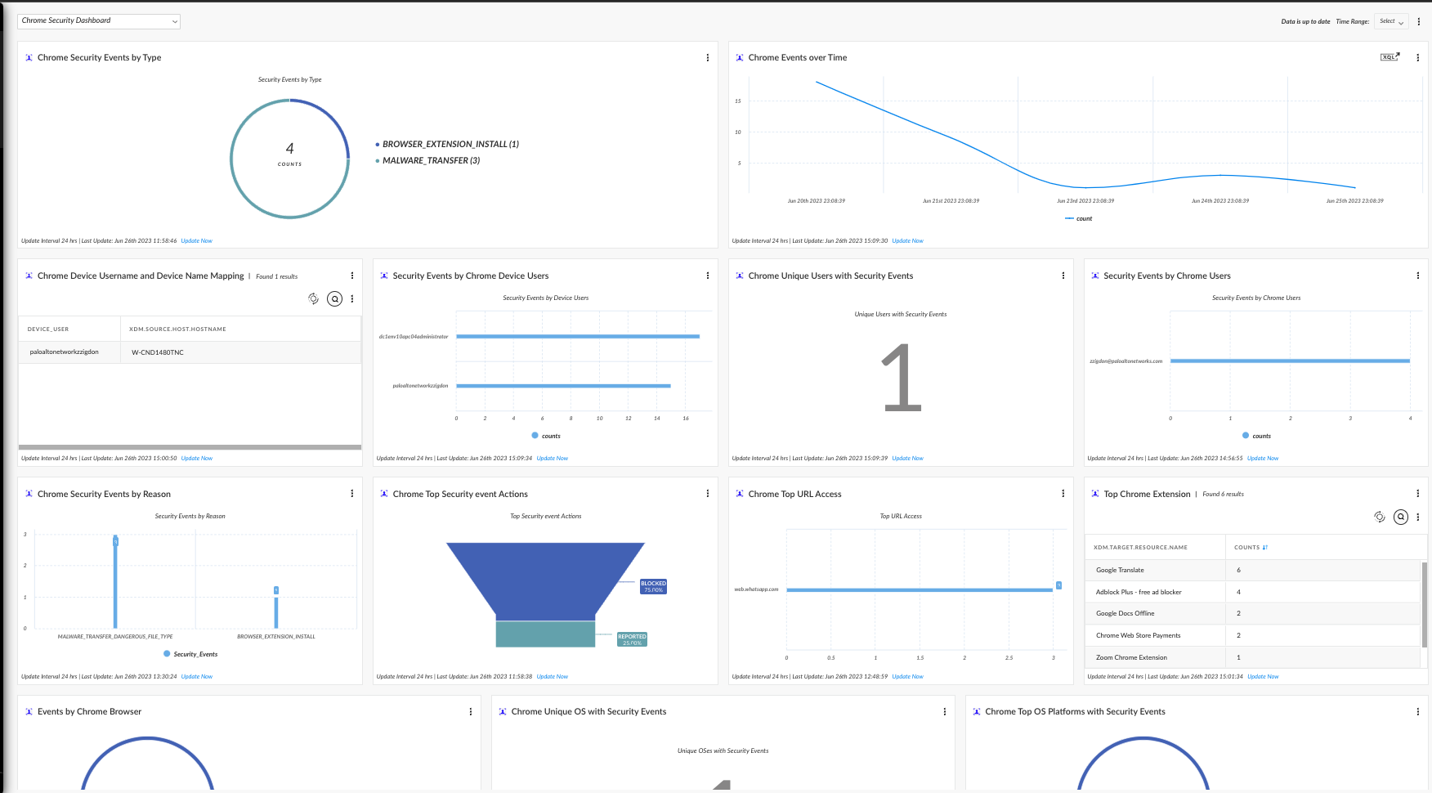The width and height of the screenshot is (1432, 793).
Task: Sort by XDM.TARGET.RESOURCE.NAME column header
Action: tap(1140, 548)
